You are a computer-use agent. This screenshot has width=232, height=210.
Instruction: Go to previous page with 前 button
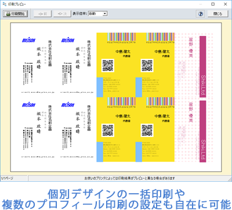click(42, 14)
